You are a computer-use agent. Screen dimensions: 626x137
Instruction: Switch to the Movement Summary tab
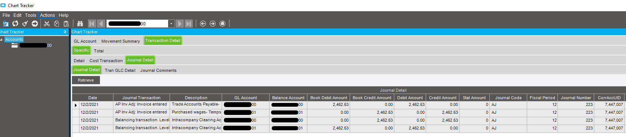(x=121, y=41)
